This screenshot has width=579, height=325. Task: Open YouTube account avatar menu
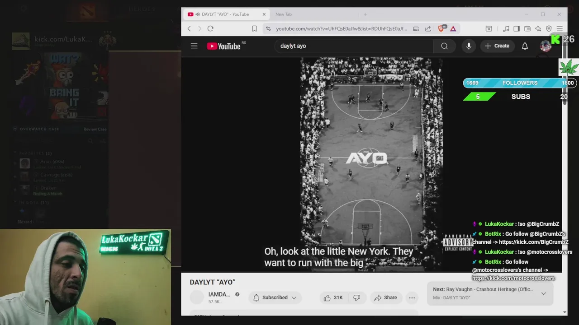coord(546,46)
